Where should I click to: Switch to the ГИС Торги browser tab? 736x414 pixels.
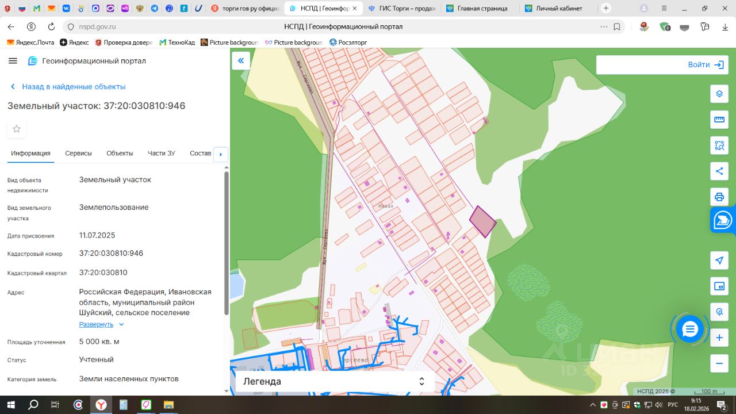click(402, 9)
